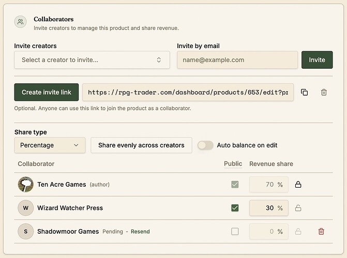Remove Shadowmoor Games with red trash icon
Viewport: 347px width, 258px height.
321,232
